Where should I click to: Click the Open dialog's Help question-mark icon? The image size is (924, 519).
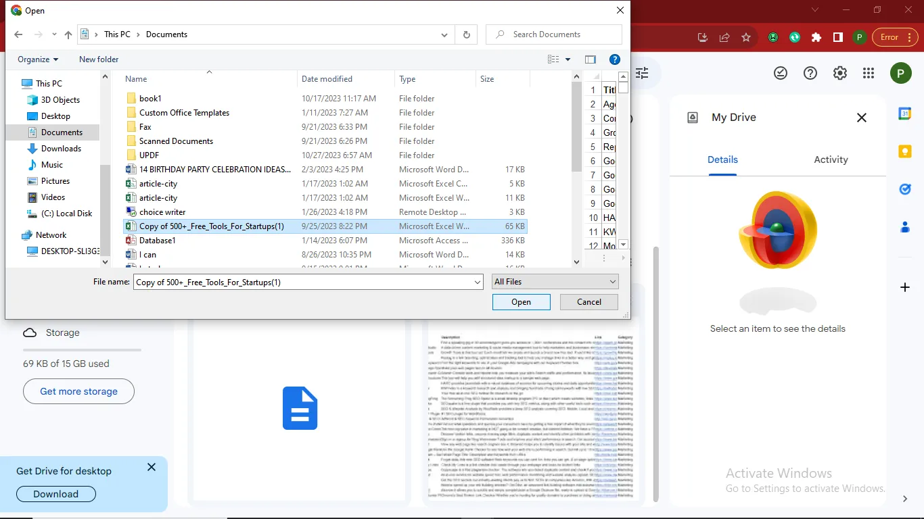[x=614, y=59]
